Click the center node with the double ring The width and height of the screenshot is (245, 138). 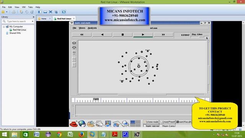[139, 66]
